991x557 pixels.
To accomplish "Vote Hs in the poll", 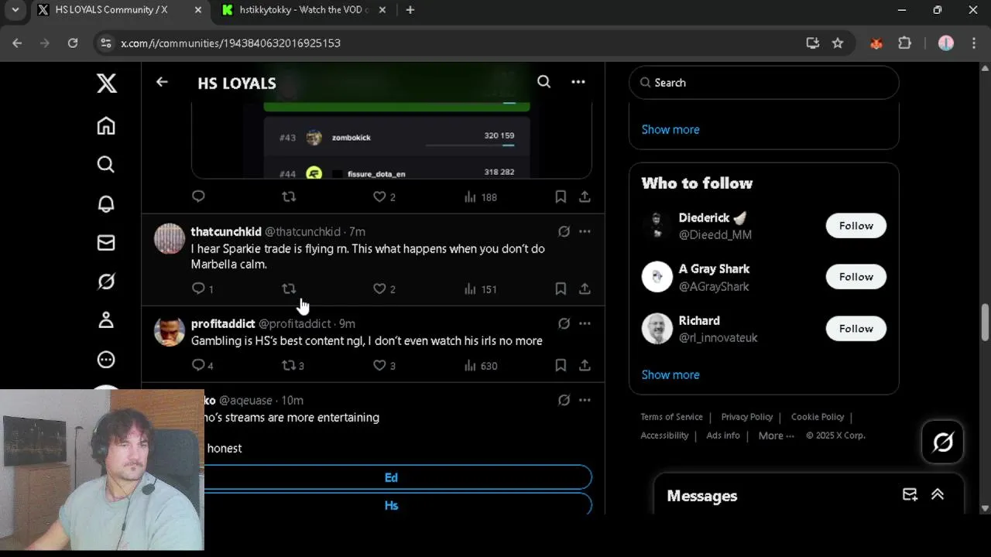I will point(391,504).
